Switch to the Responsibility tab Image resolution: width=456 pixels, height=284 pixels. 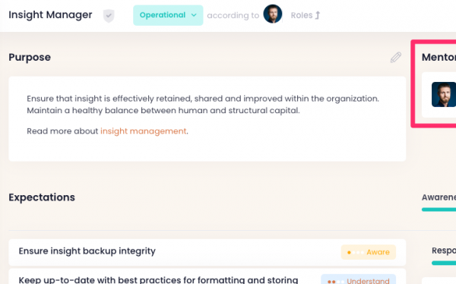[x=444, y=251]
